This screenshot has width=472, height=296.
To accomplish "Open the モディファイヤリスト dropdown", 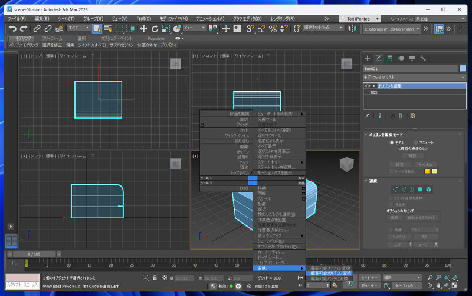I will click(415, 77).
